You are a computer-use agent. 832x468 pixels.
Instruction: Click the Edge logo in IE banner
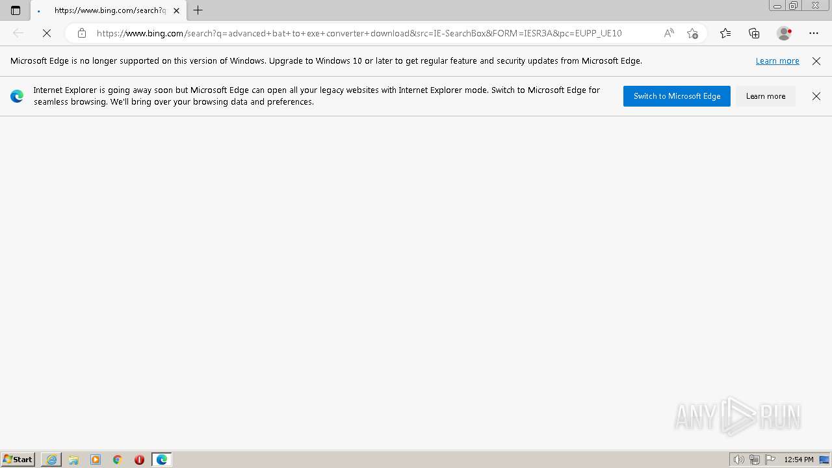pos(17,96)
